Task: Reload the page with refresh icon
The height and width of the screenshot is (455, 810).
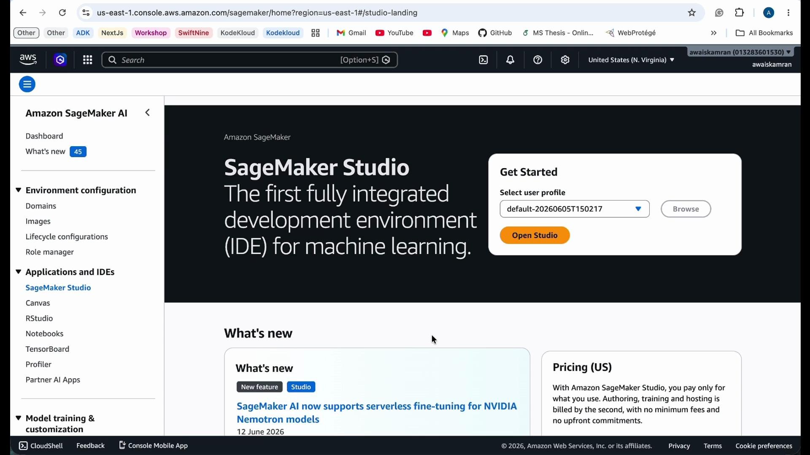Action: tap(62, 13)
